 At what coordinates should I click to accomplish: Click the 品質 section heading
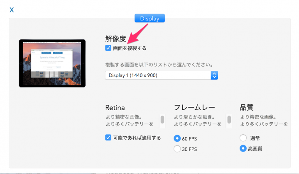pos(246,107)
